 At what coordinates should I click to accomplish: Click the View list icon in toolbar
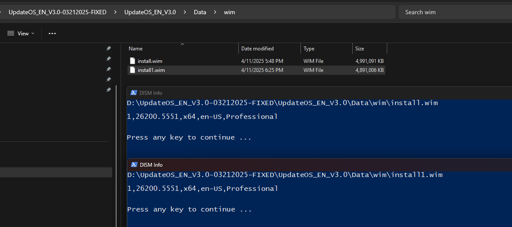pos(11,34)
